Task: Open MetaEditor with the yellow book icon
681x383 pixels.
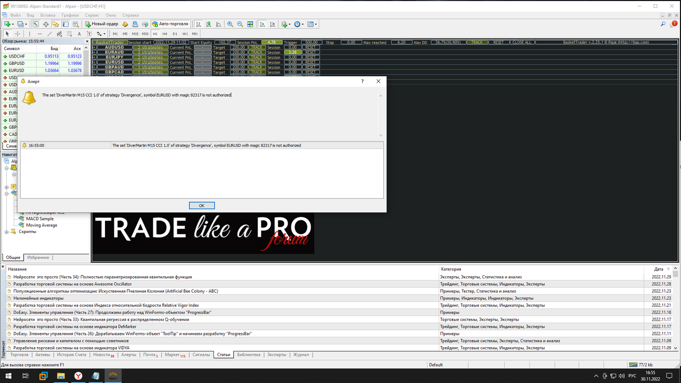Action: pyautogui.click(x=125, y=24)
